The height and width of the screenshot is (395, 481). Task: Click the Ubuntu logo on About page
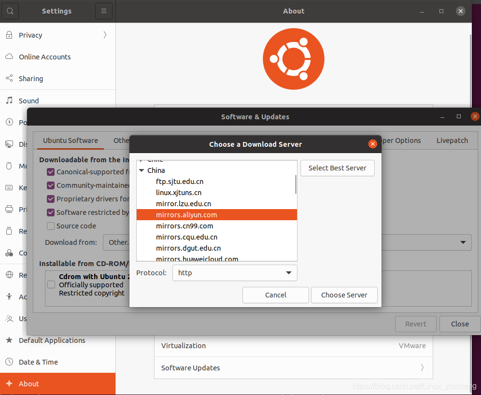coord(294,59)
